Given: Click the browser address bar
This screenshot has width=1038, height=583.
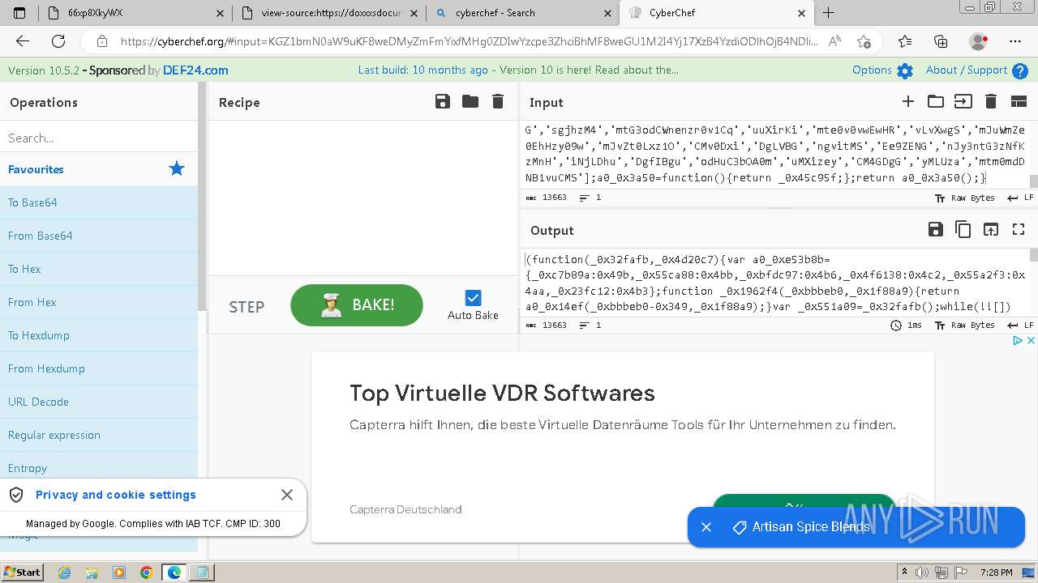Looking at the screenshot, I should [470, 41].
